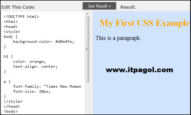This screenshot has height=115, width=191.
Task: Click the code editor scrollbar thumb grip
Action: pos(87,49)
